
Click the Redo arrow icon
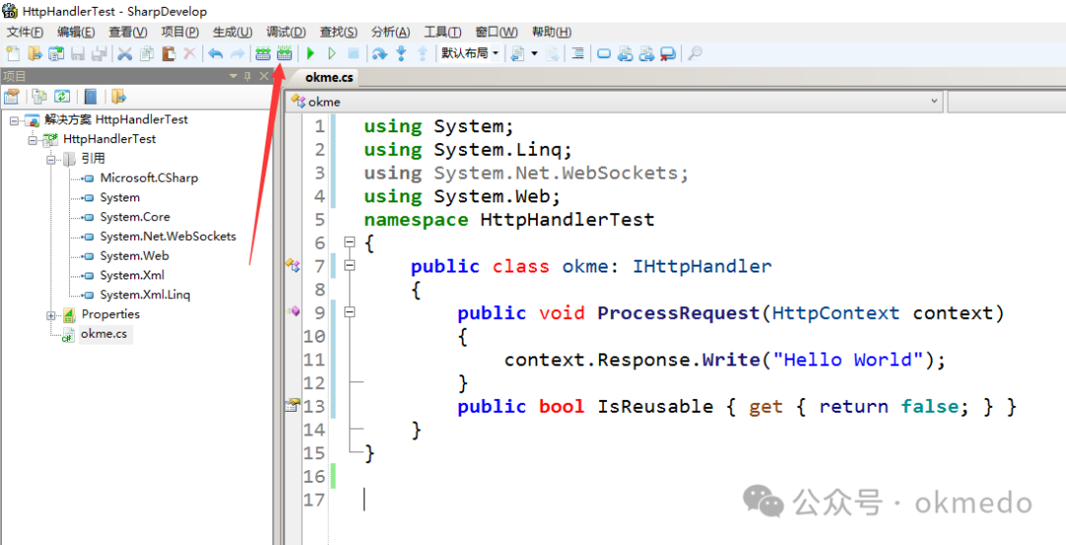(237, 53)
